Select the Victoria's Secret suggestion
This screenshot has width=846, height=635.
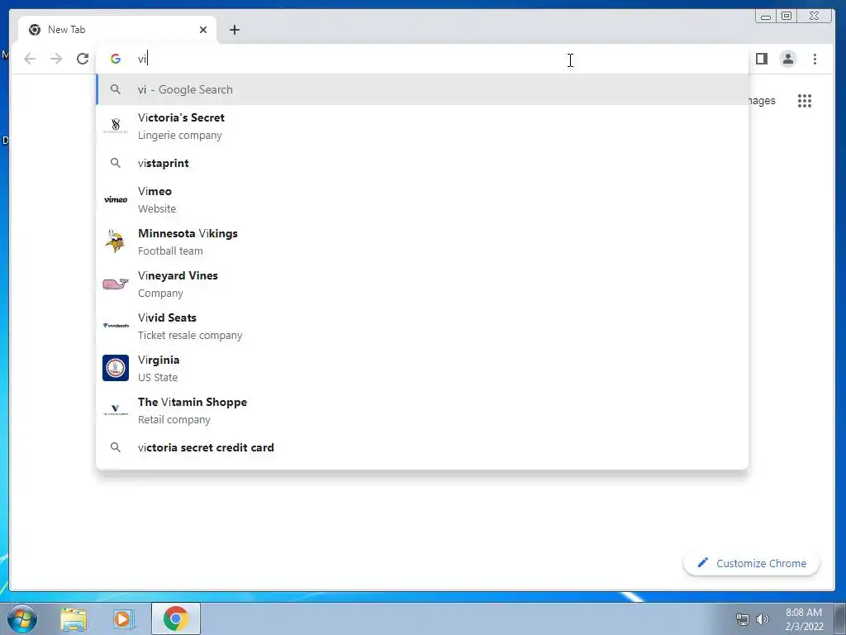[x=422, y=126]
